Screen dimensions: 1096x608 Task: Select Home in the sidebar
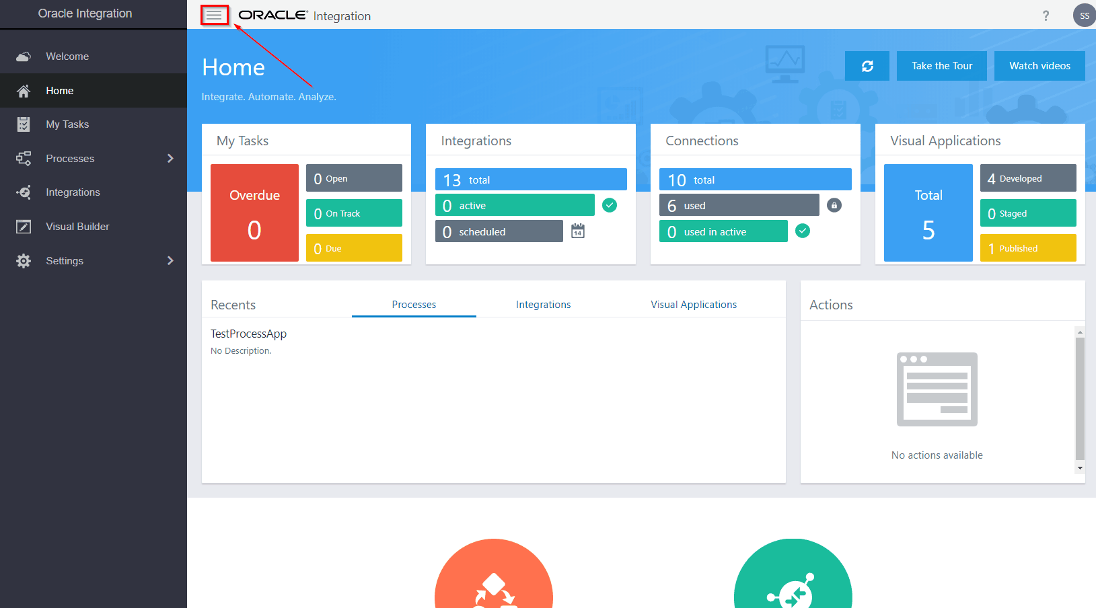tap(94, 91)
